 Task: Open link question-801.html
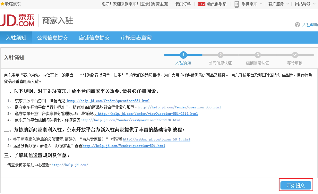coord(124,146)
